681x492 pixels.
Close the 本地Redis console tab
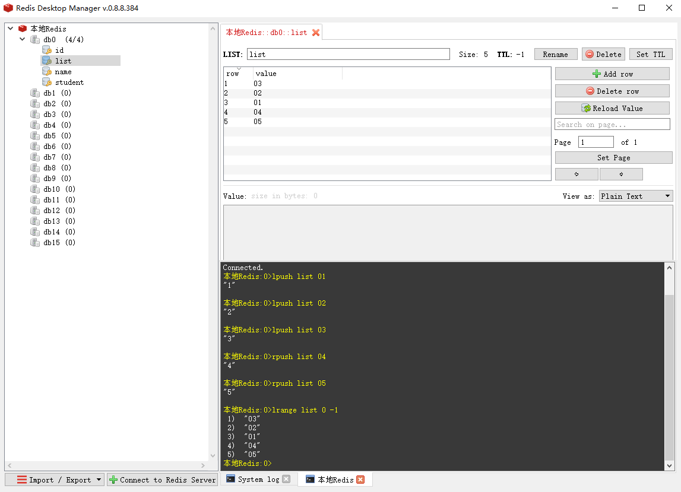click(x=360, y=480)
